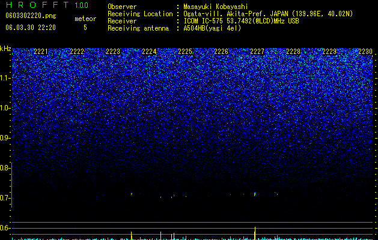Click the tallest yellow spike in level graph
This screenshot has width=378, height=240.
(255, 233)
